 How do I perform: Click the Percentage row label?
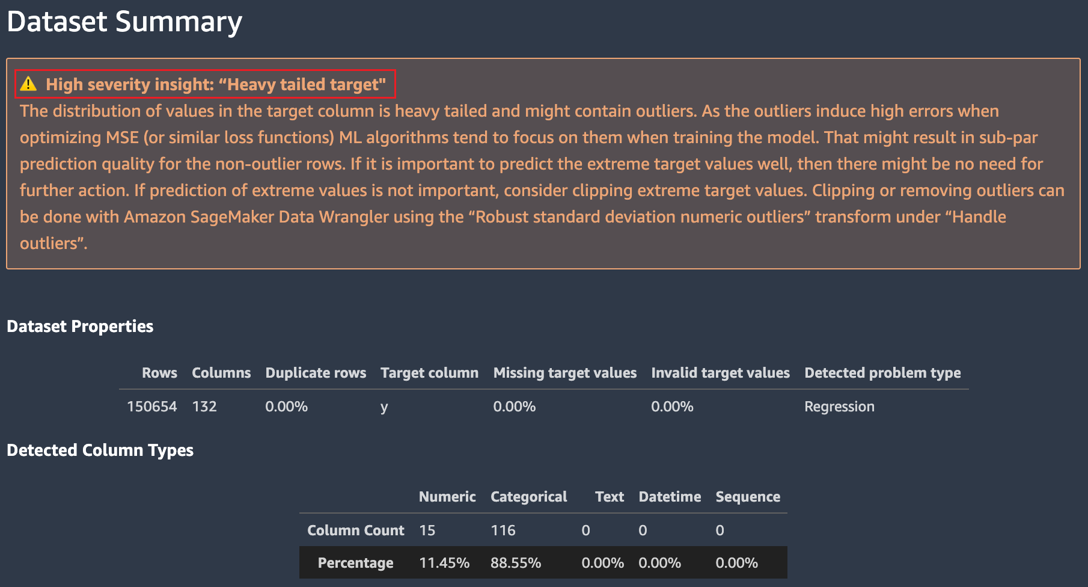(355, 563)
